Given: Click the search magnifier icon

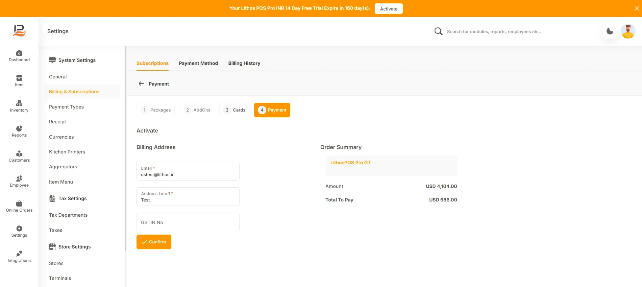Looking at the screenshot, I should [438, 31].
